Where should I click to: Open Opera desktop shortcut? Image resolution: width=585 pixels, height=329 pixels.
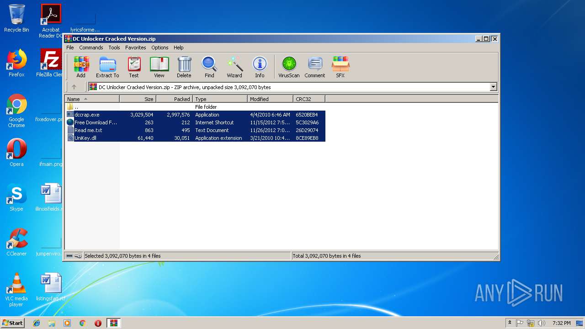click(x=16, y=153)
